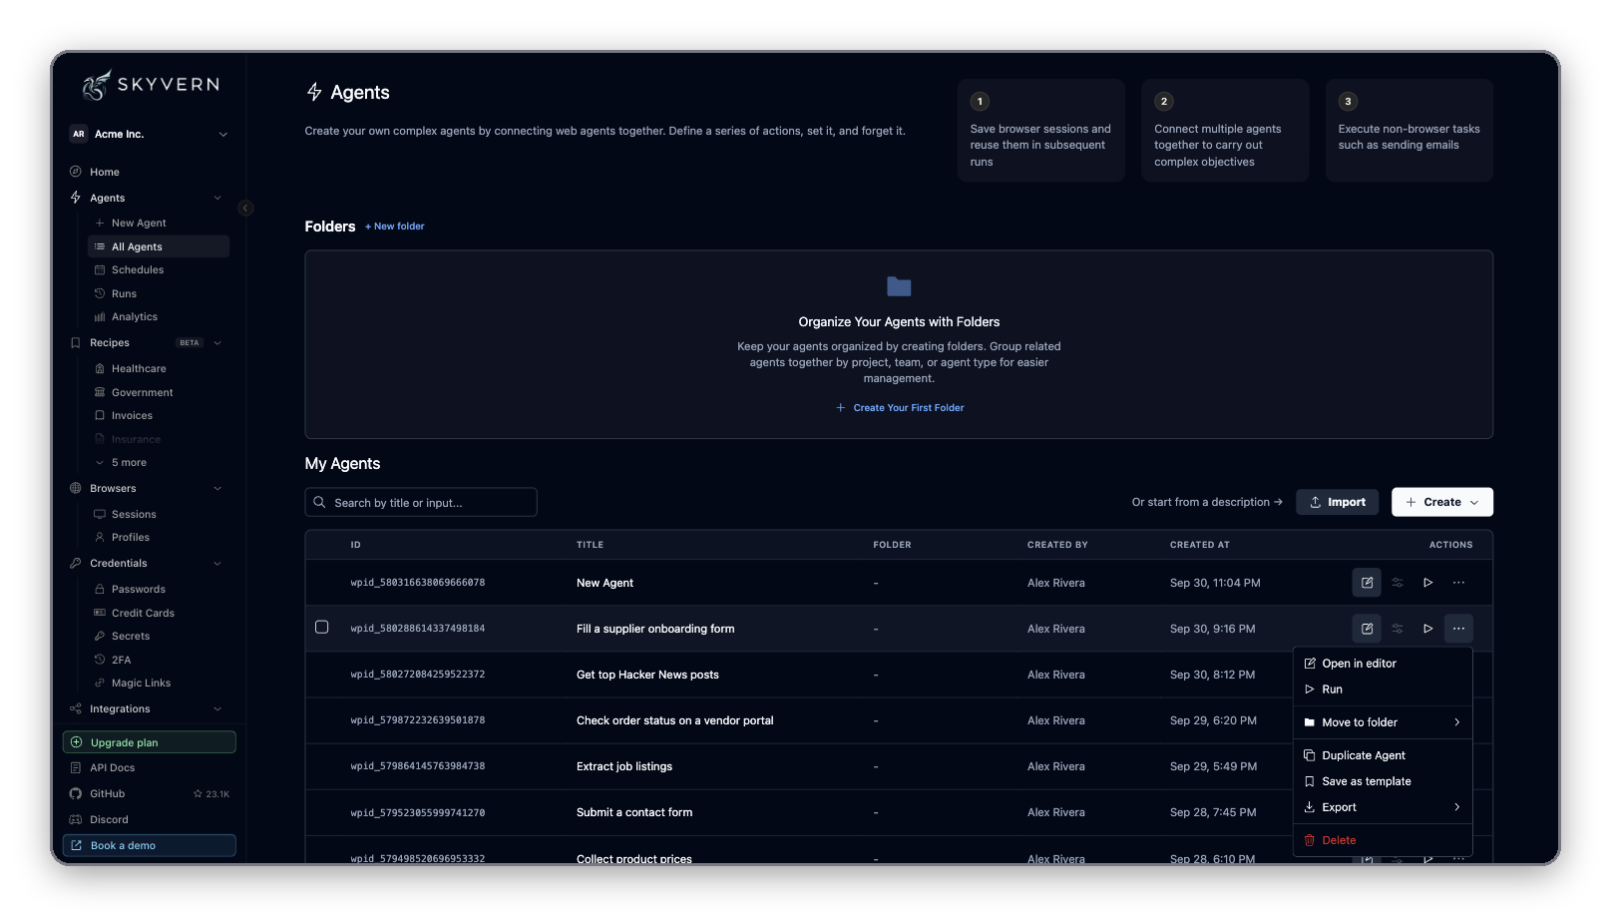Click the + New folder link
The width and height of the screenshot is (1611, 916).
pos(395,227)
